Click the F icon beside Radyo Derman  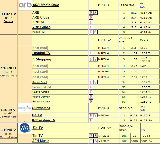click(x=91, y=97)
